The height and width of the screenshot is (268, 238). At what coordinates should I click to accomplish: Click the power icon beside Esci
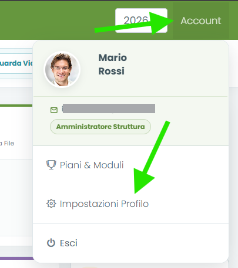(51, 243)
